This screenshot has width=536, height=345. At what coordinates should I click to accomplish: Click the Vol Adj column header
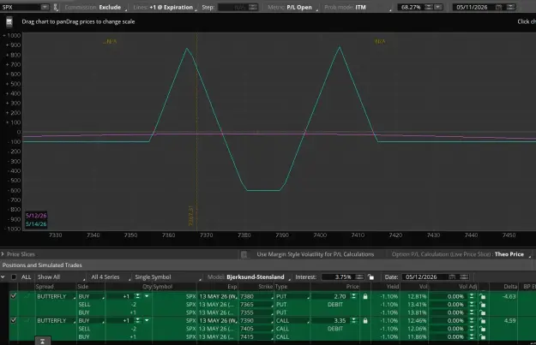tap(467, 287)
